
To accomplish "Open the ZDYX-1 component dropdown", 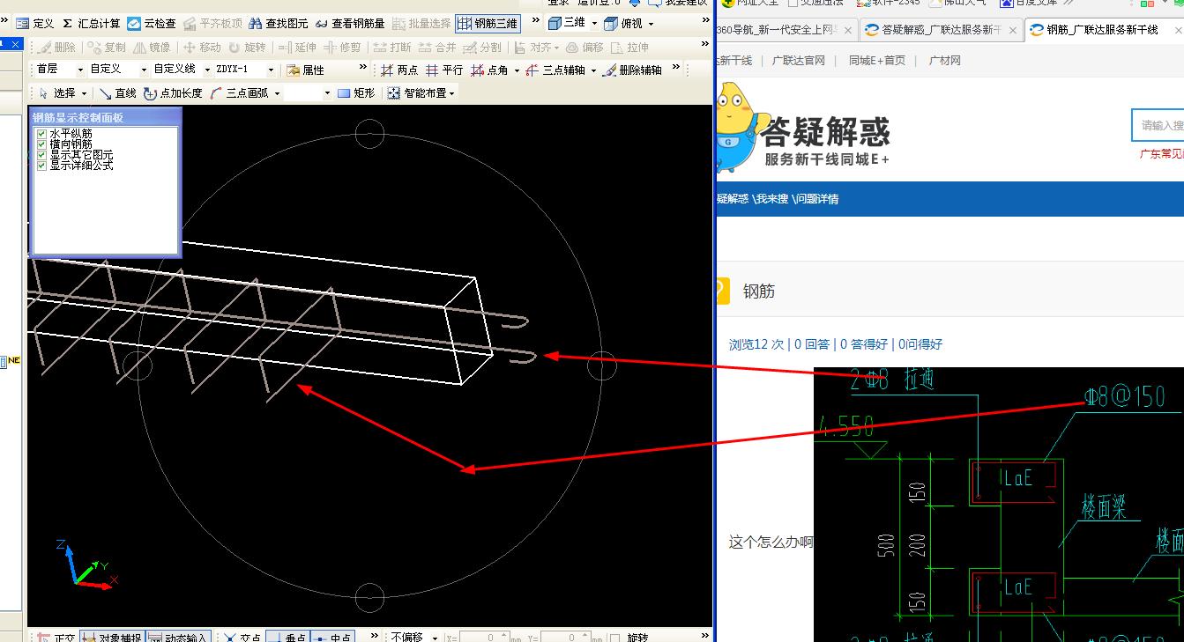I will (245, 70).
